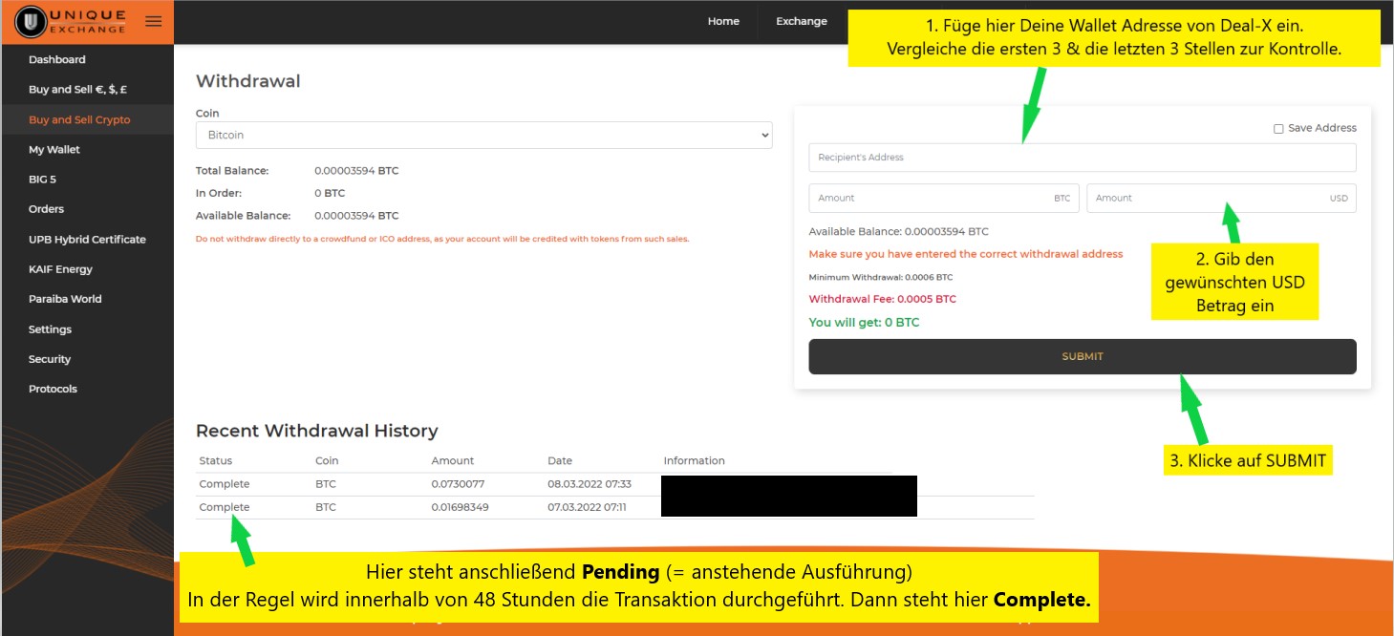Screen dimensions: 1394x636
Task: Open UPB Hybrid Certificate page
Action: pyautogui.click(x=87, y=239)
